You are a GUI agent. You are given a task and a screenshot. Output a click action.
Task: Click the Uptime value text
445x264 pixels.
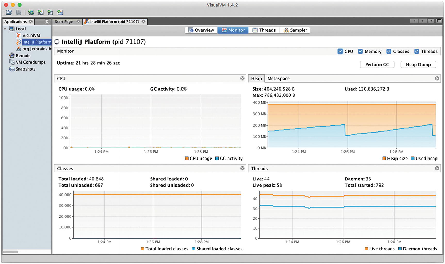tap(98, 63)
